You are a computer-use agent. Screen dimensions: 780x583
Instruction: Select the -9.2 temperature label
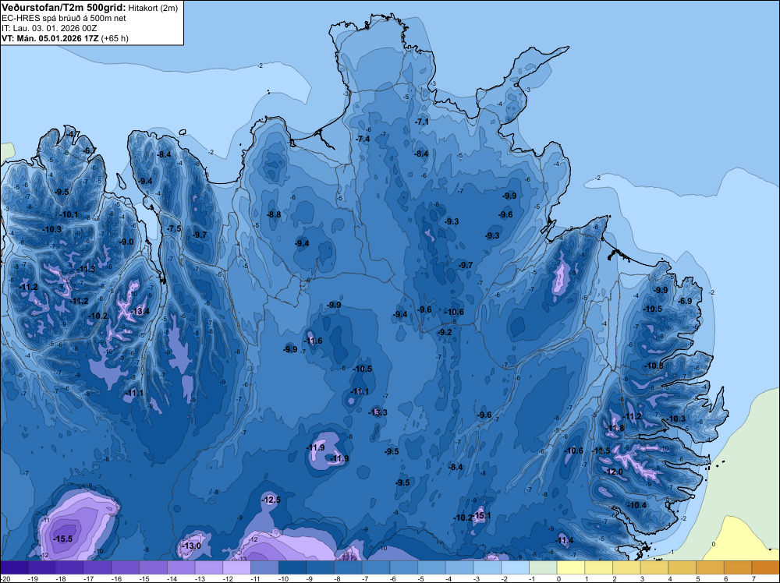click(x=445, y=333)
